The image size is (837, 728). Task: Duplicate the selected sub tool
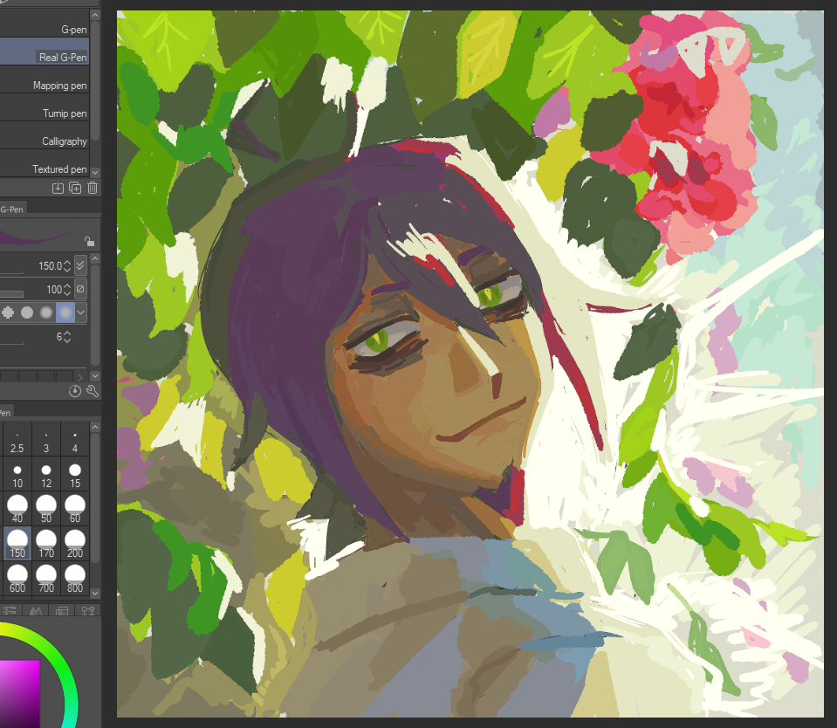tap(75, 188)
